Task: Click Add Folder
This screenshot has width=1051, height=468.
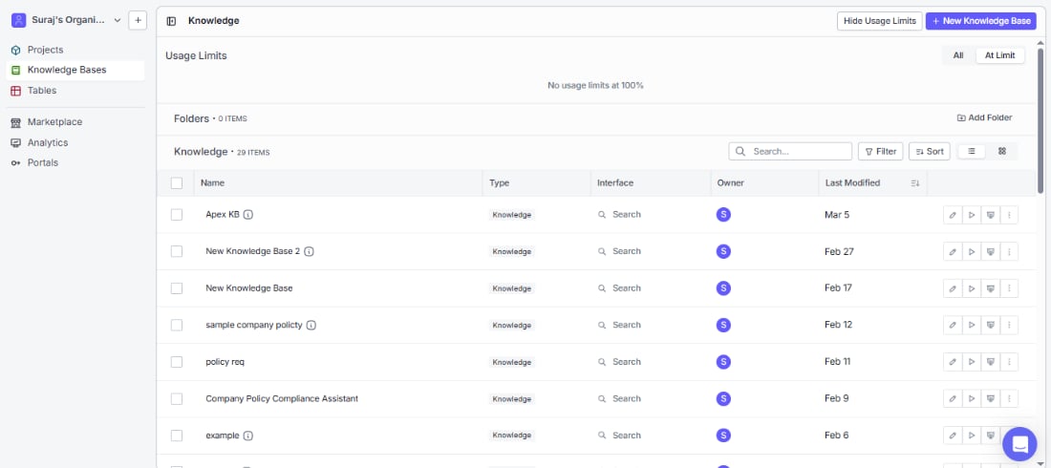Action: pos(984,118)
